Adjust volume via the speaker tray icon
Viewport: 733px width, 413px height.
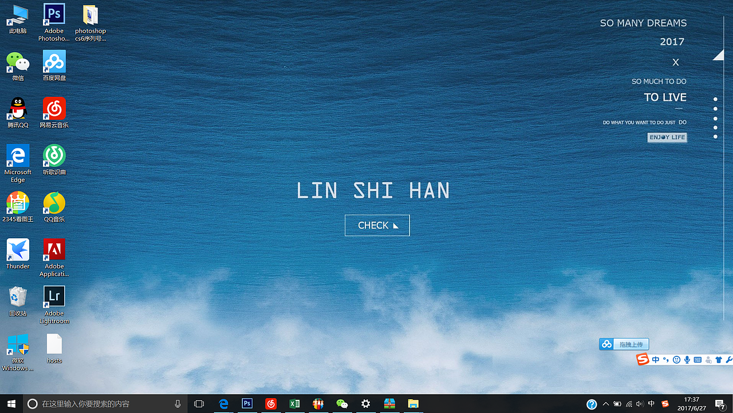(x=640, y=404)
